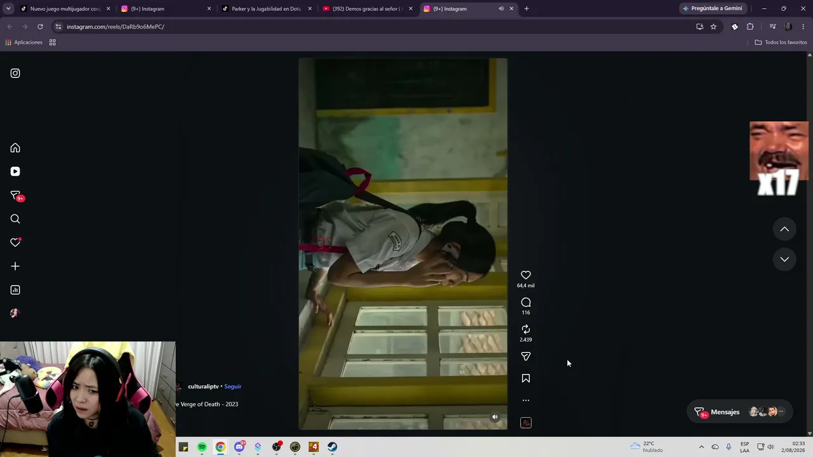Open the Todos los favoritos folder

(x=781, y=43)
